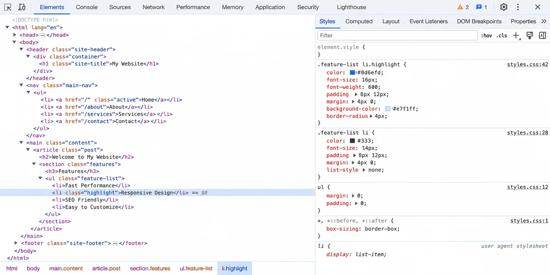Activate the inspect element picker icon
The width and height of the screenshot is (550, 275).
8,7
